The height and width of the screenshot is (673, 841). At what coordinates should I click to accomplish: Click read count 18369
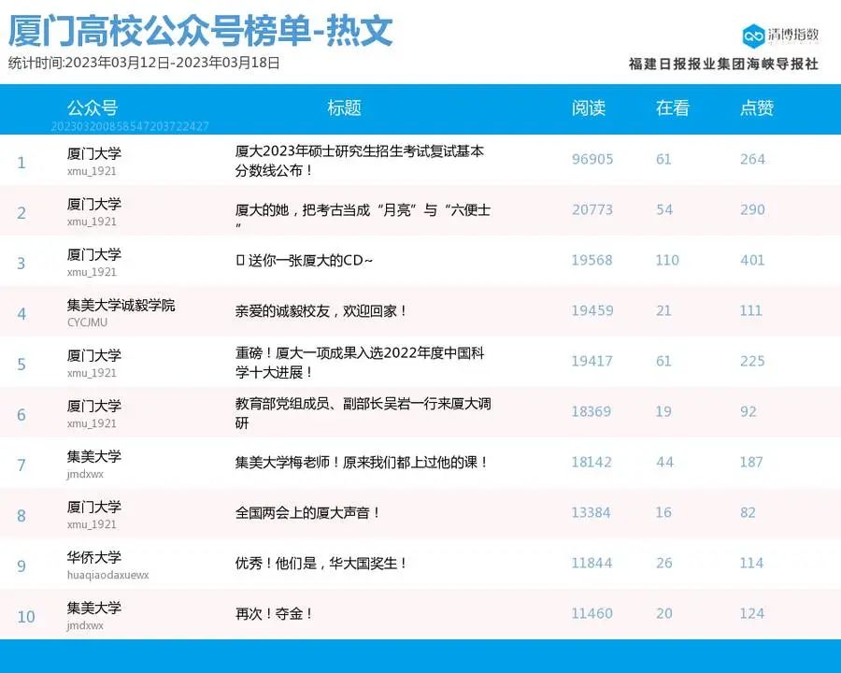[x=592, y=411]
